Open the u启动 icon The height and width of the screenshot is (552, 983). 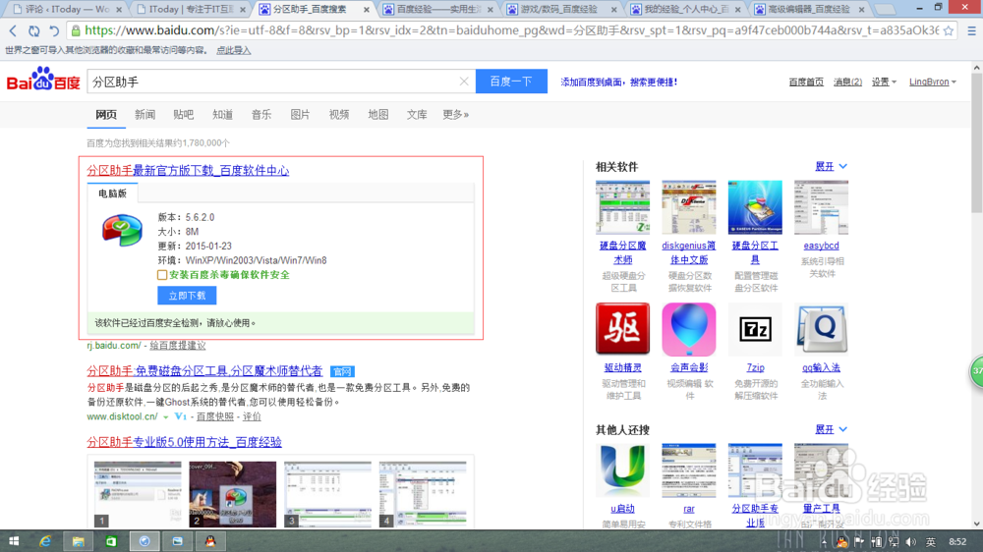[x=622, y=470]
